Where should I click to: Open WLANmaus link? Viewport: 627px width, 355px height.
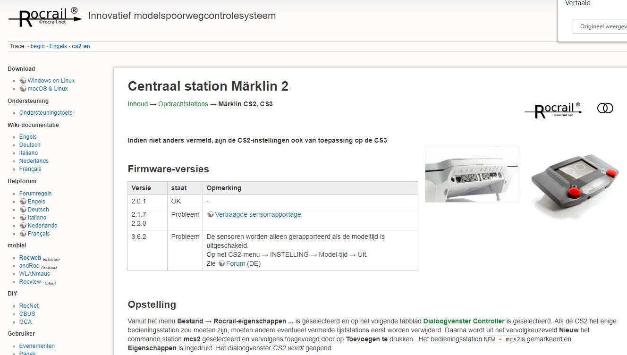34,274
